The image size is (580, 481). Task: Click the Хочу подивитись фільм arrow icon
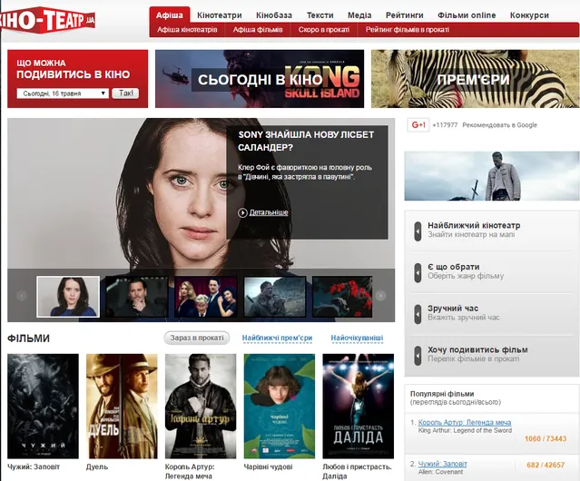pos(418,354)
